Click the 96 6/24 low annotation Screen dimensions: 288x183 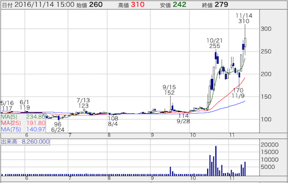point(57,127)
